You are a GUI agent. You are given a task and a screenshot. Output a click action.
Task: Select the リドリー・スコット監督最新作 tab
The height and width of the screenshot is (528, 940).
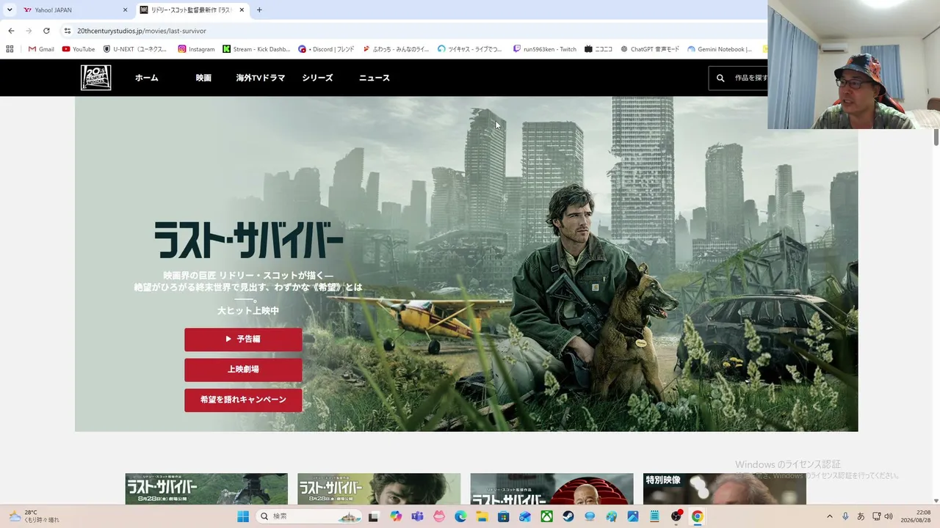tap(192, 10)
